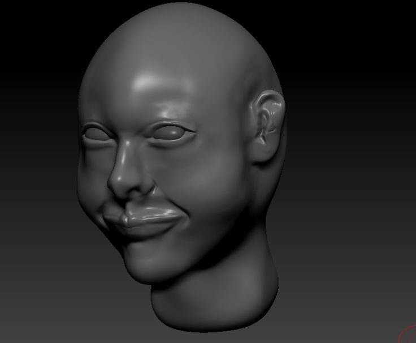
Task: Click the red brush cursor circle
Action: point(409,335)
